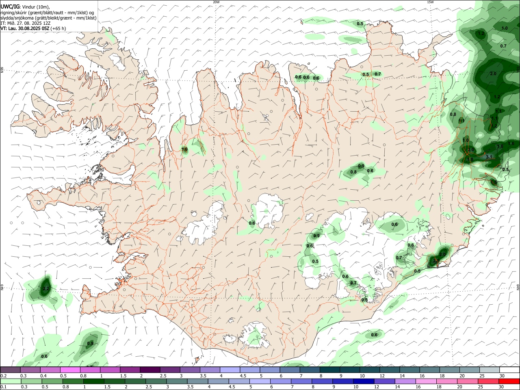
Task: Select the '1.6' rainfall value near the east edge
Action: [x=511, y=143]
